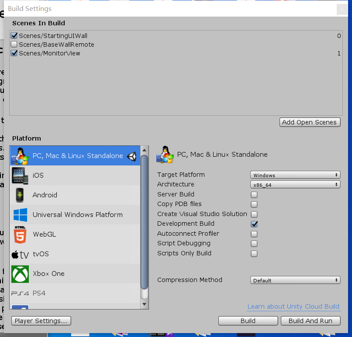Select the Xbox One platform label
The image size is (352, 337).
(48, 274)
